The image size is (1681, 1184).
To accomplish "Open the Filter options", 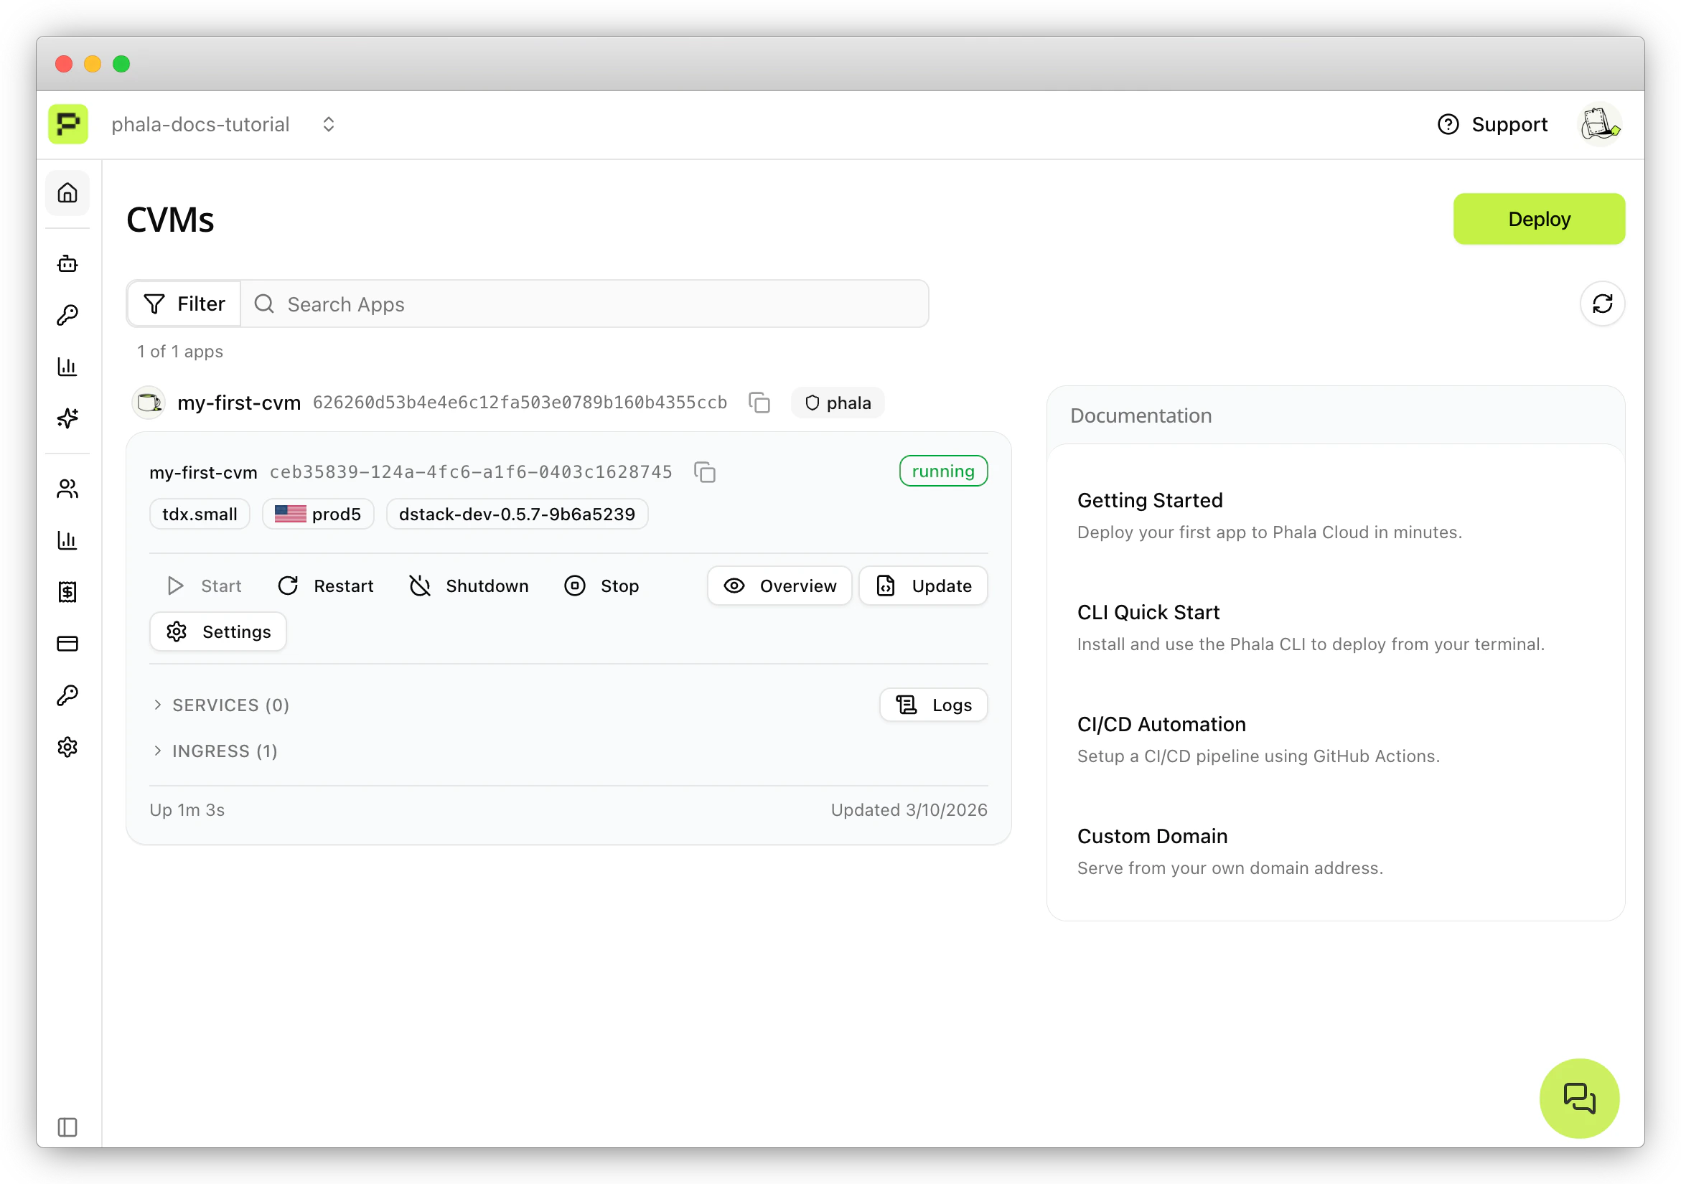I will [183, 304].
